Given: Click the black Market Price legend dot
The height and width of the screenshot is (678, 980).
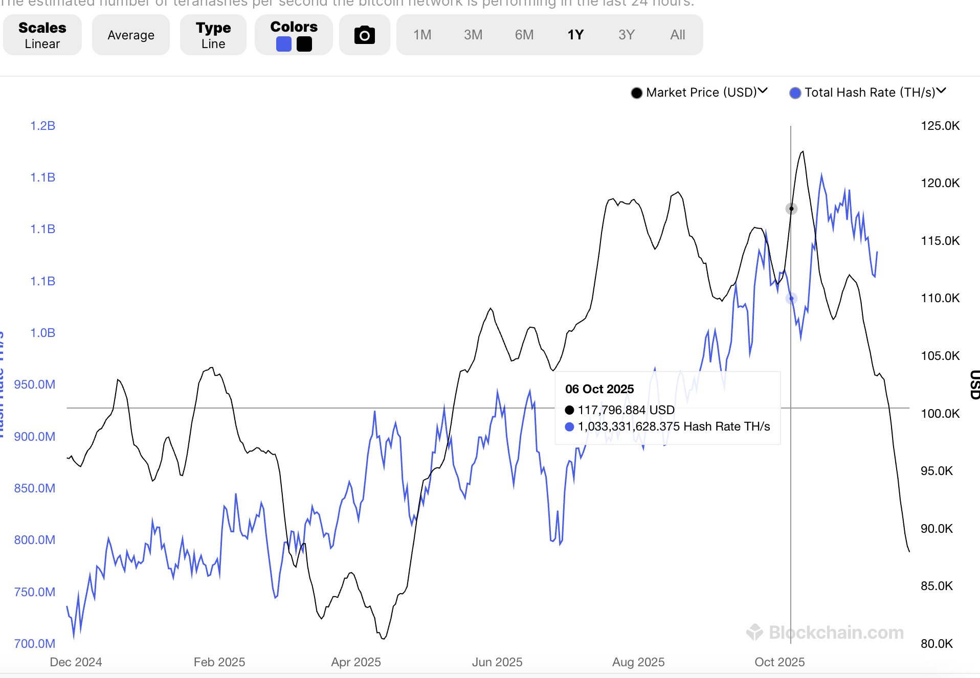Looking at the screenshot, I should (636, 93).
